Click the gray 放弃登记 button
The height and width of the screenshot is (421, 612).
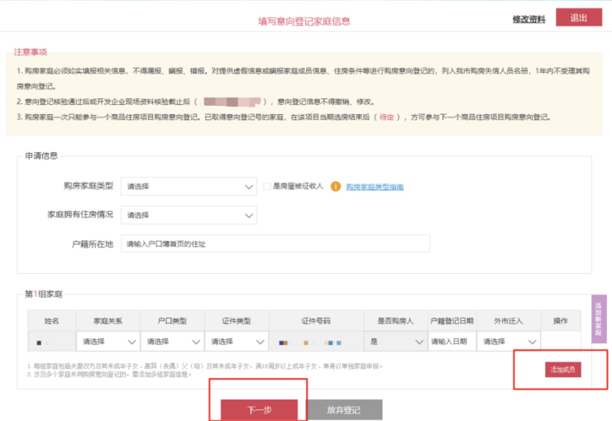click(x=344, y=409)
